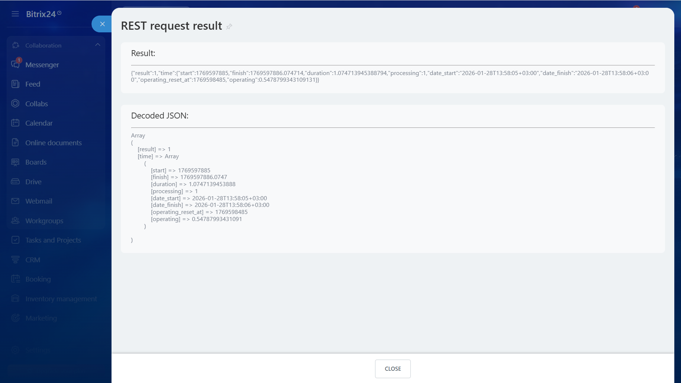Click the CLOSE button
681x383 pixels.
point(393,369)
